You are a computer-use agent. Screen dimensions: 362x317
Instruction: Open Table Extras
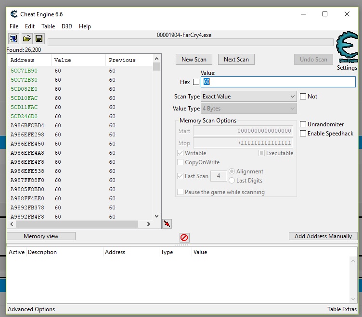(x=342, y=309)
